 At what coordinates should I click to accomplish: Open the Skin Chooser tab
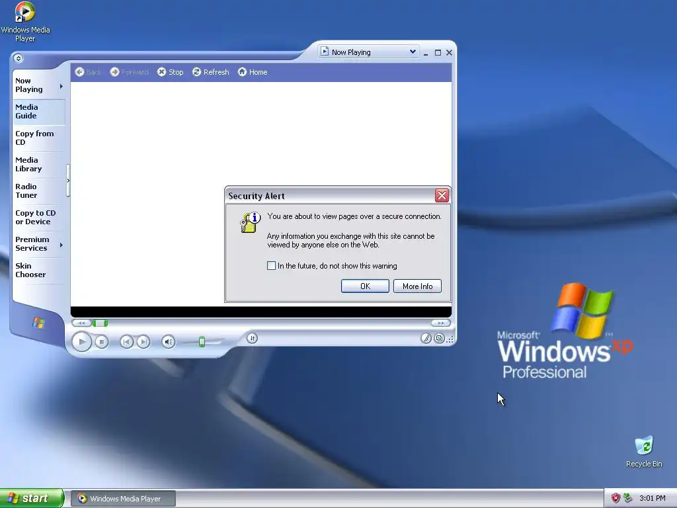[39, 270]
